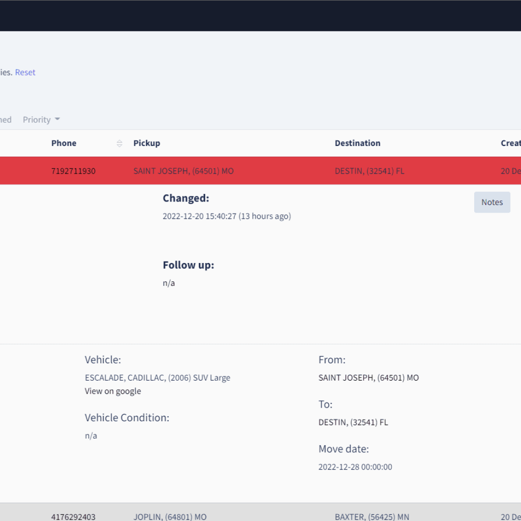
Task: Click the dark top navigation bar
Action: pyautogui.click(x=260, y=15)
